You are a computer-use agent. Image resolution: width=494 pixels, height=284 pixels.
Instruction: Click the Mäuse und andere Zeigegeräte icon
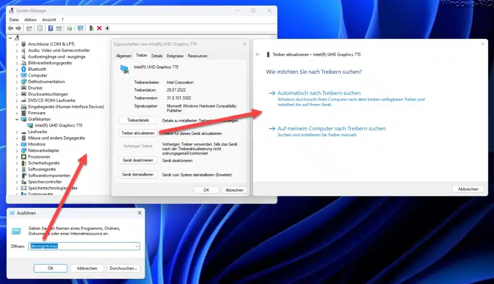(24, 138)
